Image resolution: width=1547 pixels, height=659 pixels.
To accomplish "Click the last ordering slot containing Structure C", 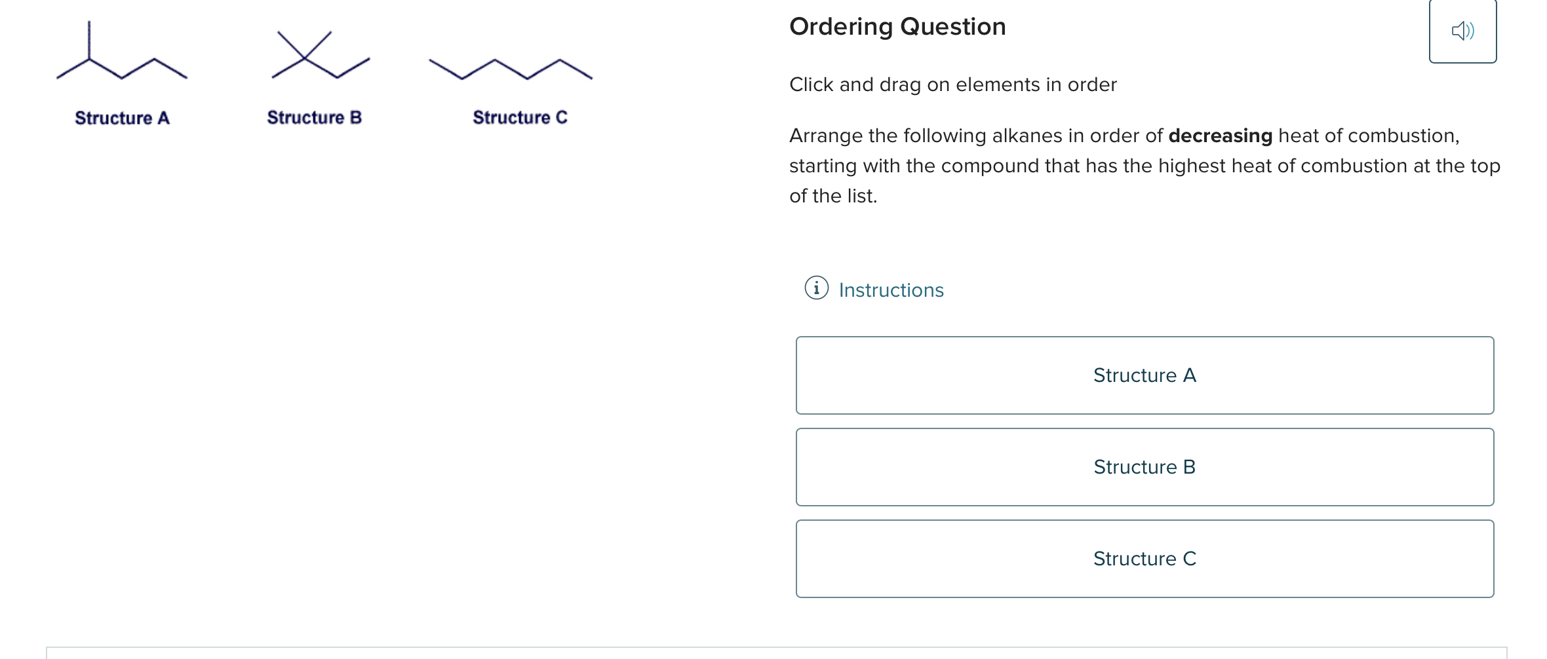I will (1144, 559).
